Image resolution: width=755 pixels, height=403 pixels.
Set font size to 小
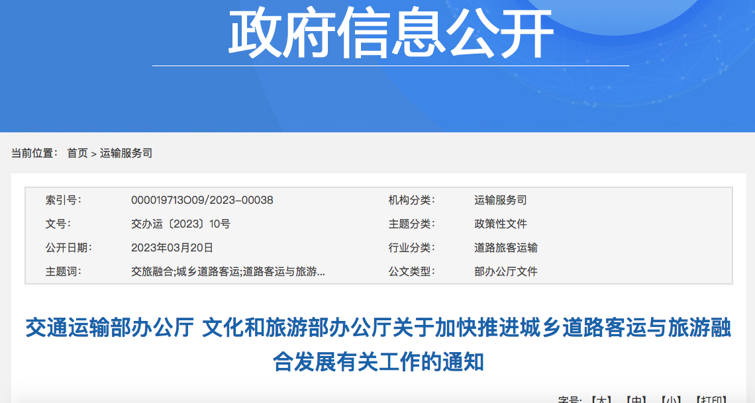pyautogui.click(x=672, y=400)
